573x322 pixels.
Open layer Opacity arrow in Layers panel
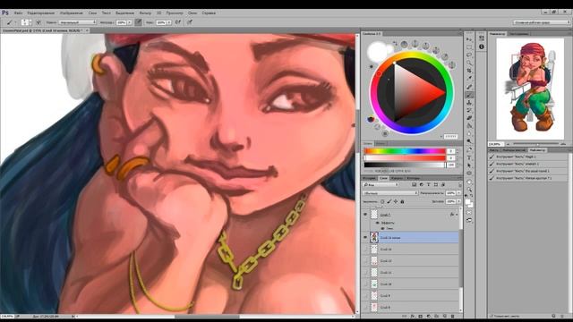pos(458,193)
